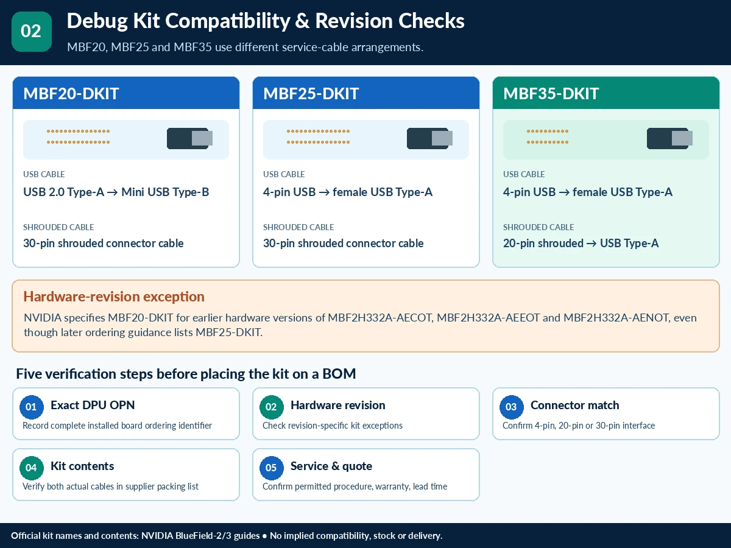The height and width of the screenshot is (548, 731).
Task: Click the USB CABLE label in MBF20-DKIT card
Action: coord(44,174)
